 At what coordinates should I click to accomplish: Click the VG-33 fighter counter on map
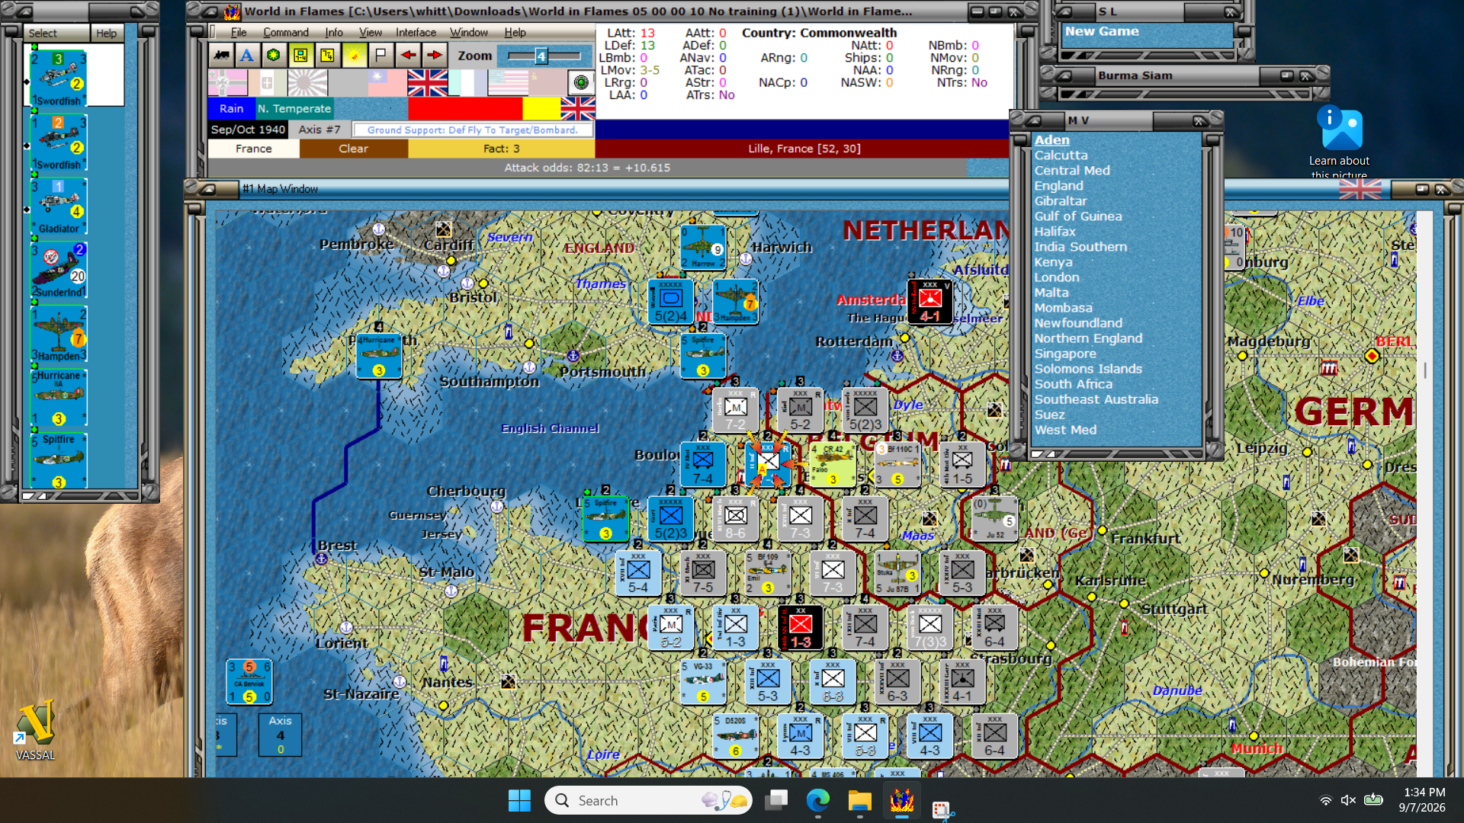coord(703,681)
